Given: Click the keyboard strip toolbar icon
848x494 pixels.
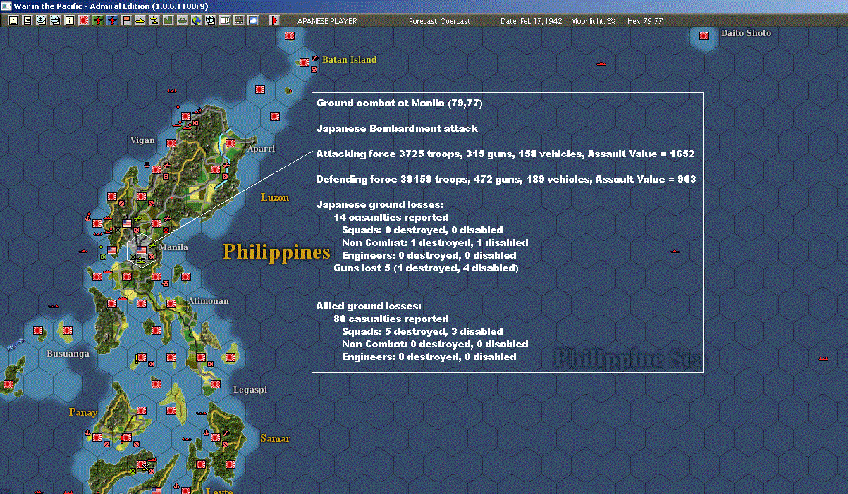Looking at the screenshot, I should [239, 21].
